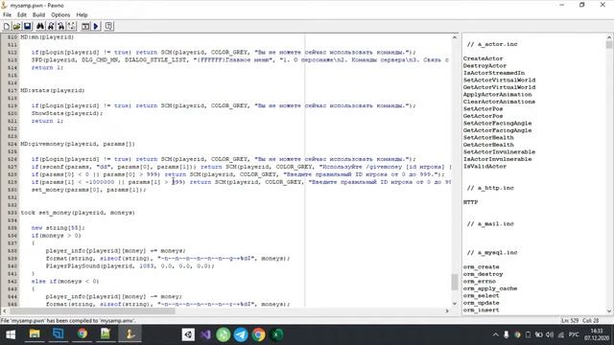Screen dimensions: 614x345
Task: Select orm_create in the function list
Action: [482, 266]
